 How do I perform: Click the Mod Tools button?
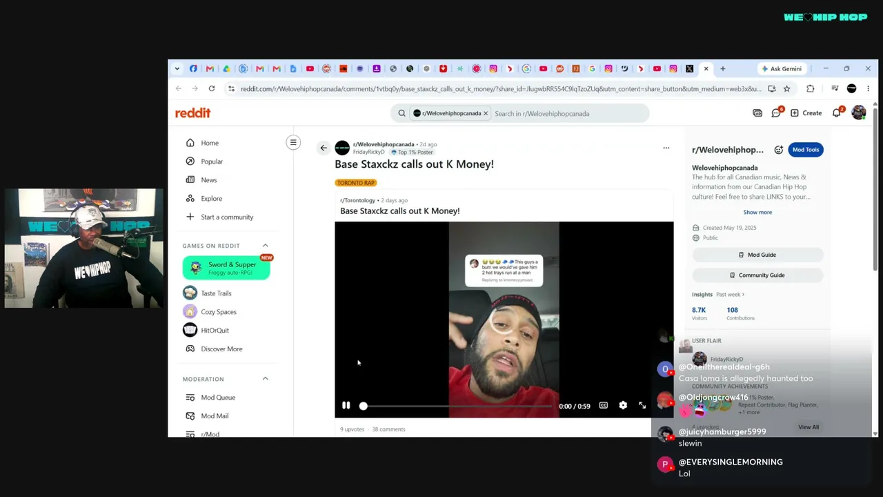[806, 150]
